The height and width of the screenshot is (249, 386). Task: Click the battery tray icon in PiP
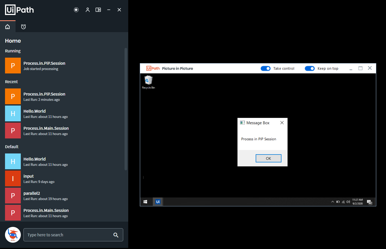[338, 202]
